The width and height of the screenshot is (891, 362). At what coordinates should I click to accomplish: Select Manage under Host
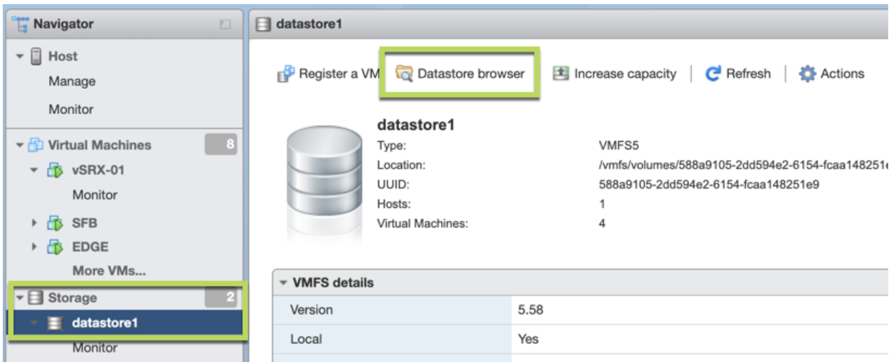click(72, 82)
